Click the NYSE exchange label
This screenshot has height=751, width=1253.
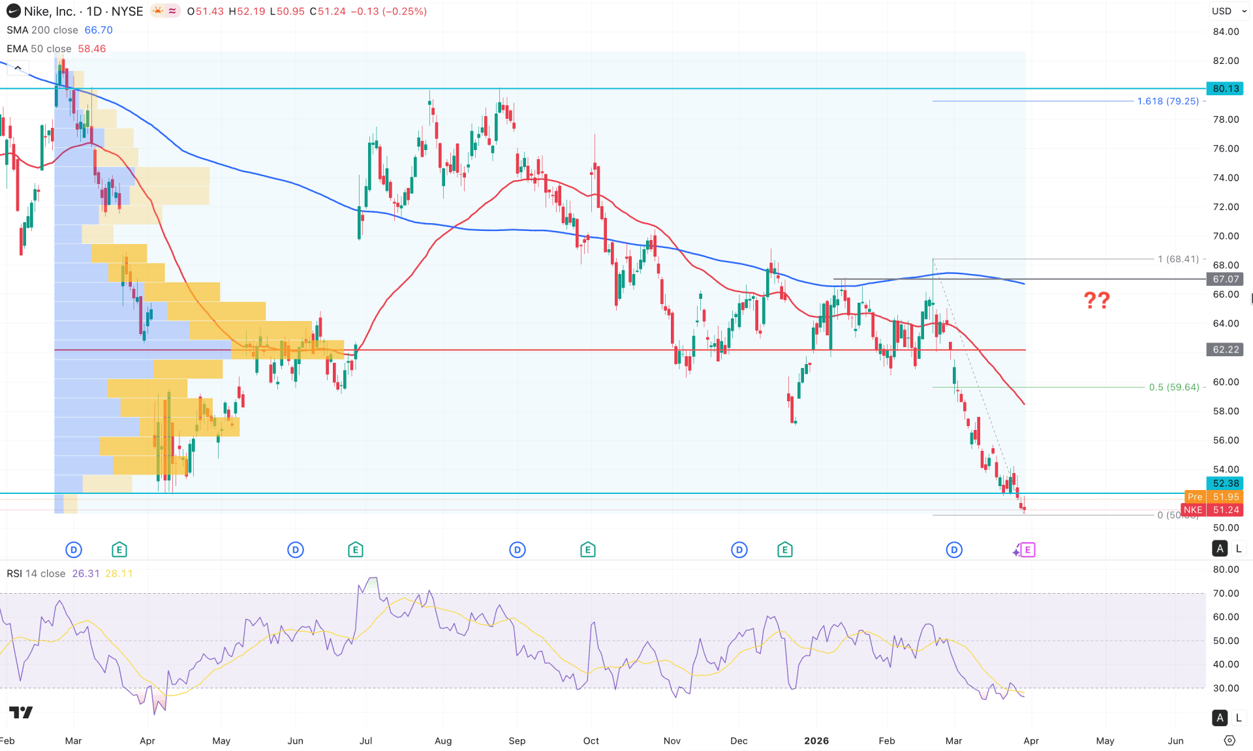tap(128, 11)
